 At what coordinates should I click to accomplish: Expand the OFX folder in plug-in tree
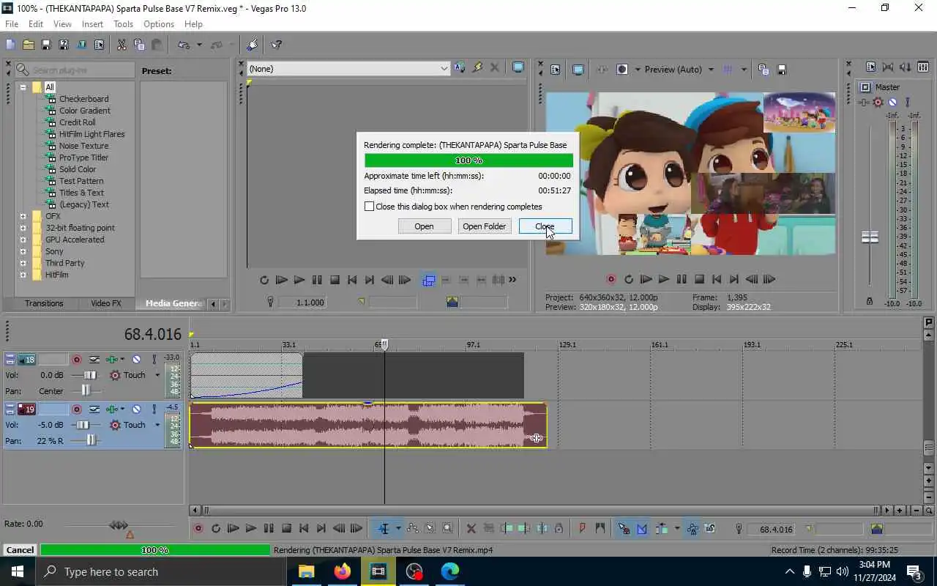tap(23, 216)
